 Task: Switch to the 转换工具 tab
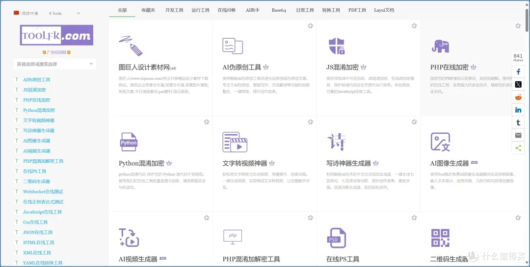[331, 10]
